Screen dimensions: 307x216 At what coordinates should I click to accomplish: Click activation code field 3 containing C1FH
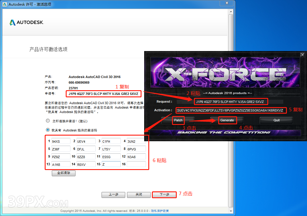point(111,141)
